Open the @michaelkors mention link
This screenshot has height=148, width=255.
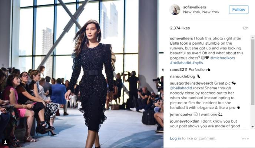coord(222,58)
